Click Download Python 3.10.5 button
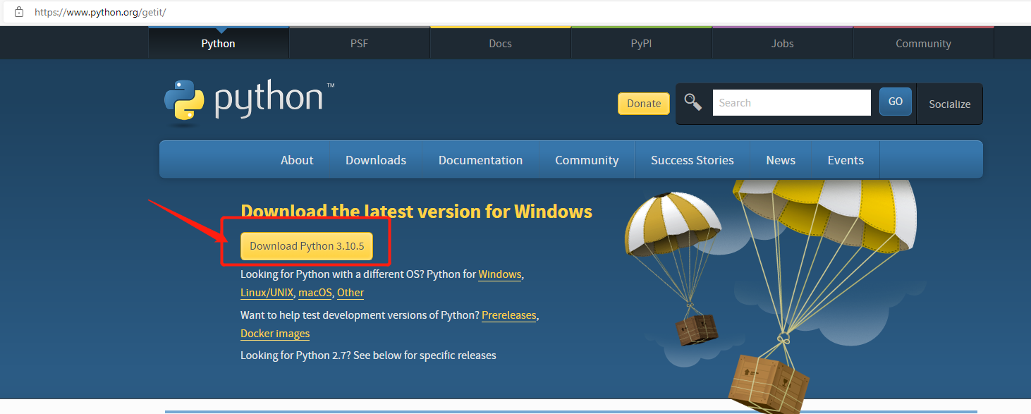1031x414 pixels. [x=307, y=245]
